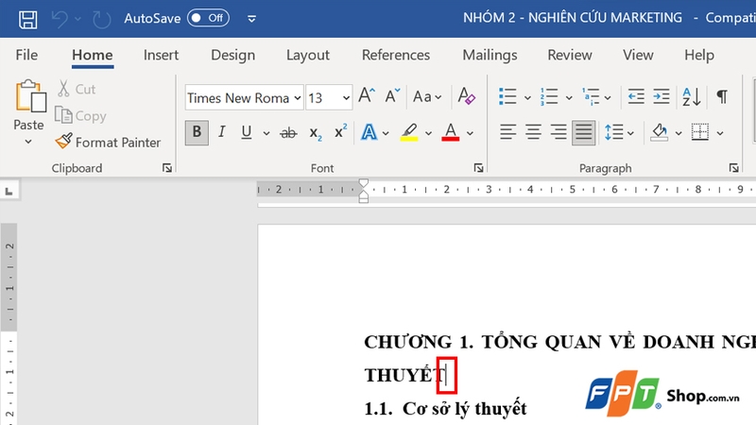Screen dimensions: 756x425
Task: Apply borders to paragraph
Action: point(699,132)
